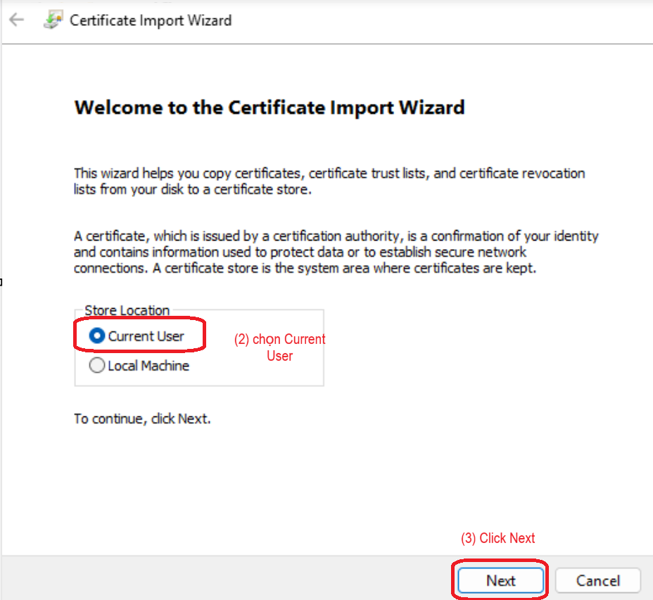Click the 'Welcome to the Certificate Import Wizard' heading
Screen dimensions: 653x600
tap(270, 108)
